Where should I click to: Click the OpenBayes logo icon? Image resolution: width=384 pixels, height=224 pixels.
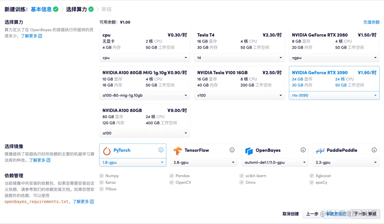pos(249,151)
